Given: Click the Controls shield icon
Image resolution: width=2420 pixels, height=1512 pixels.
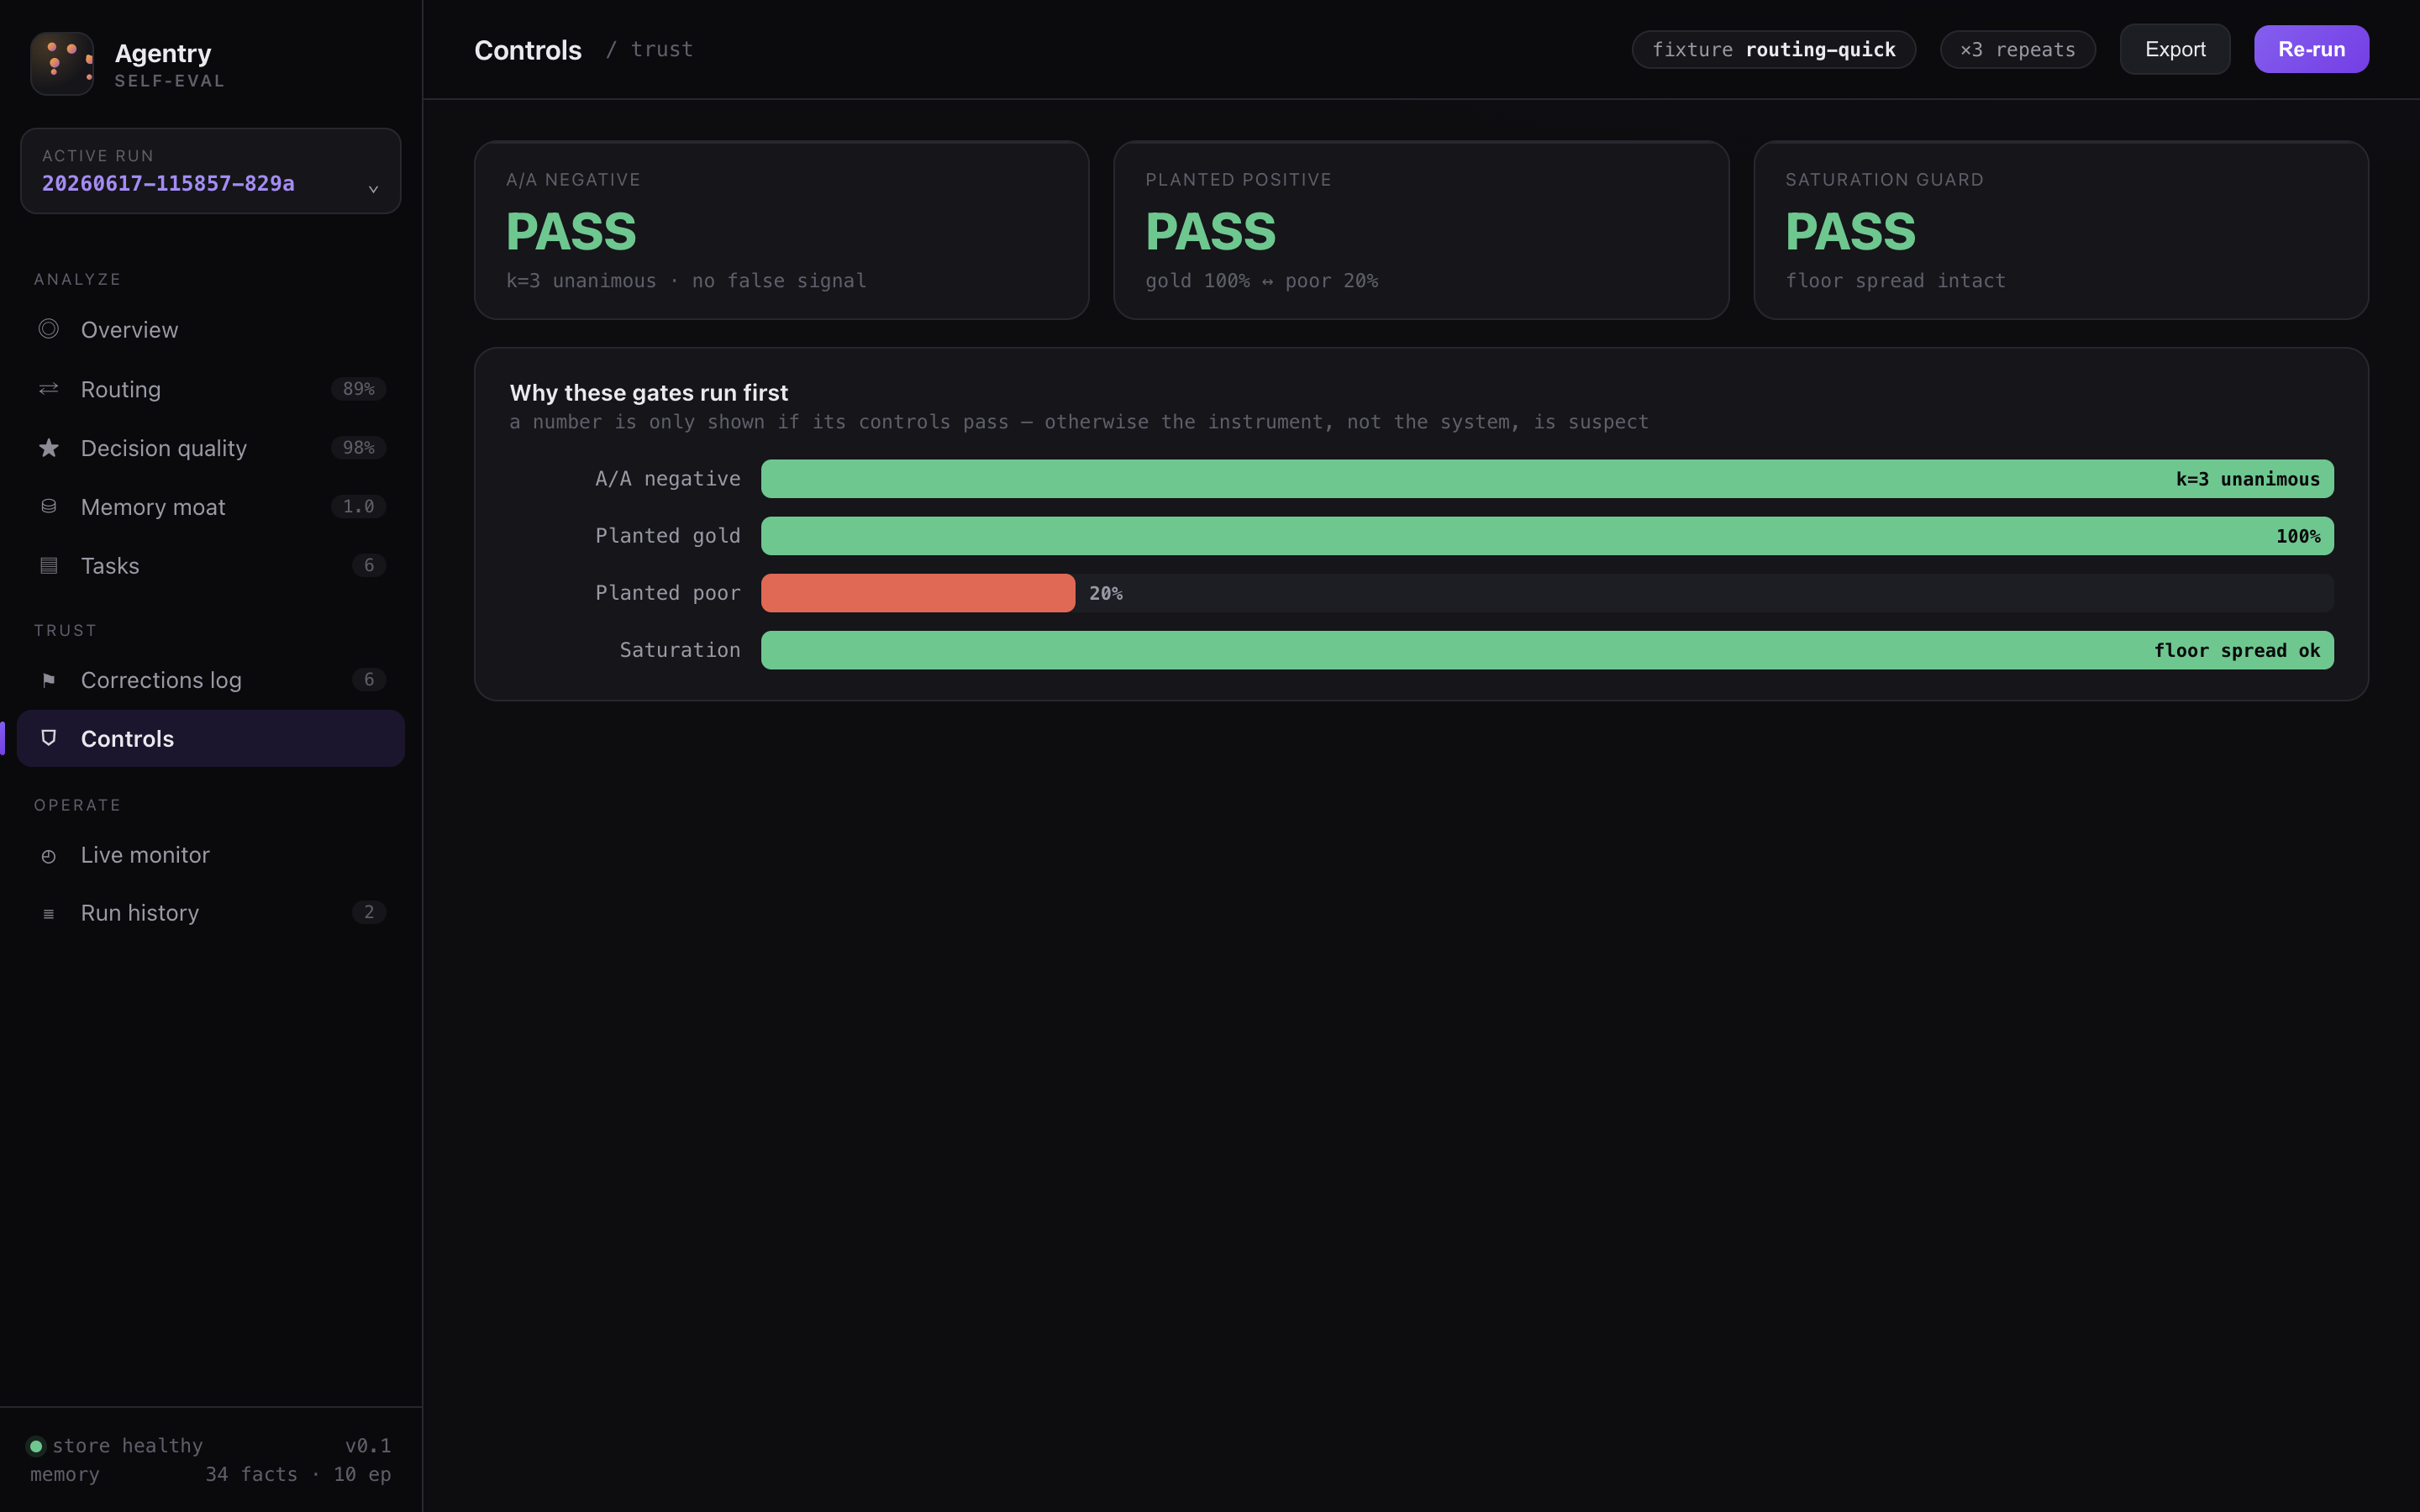Looking at the screenshot, I should 48,738.
